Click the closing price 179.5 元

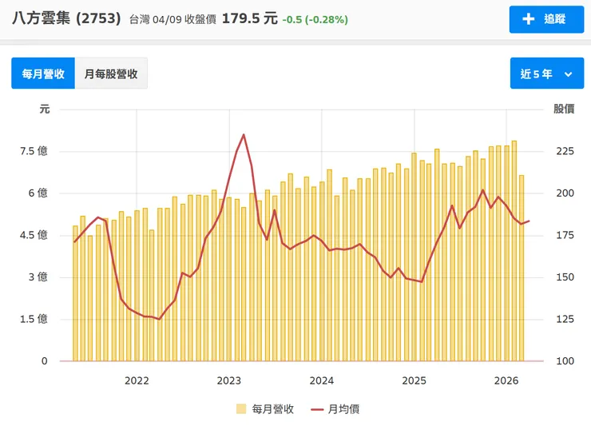coord(249,18)
